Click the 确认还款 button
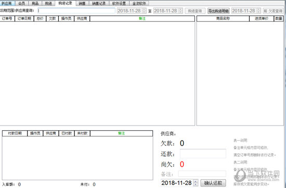 (x=213, y=183)
